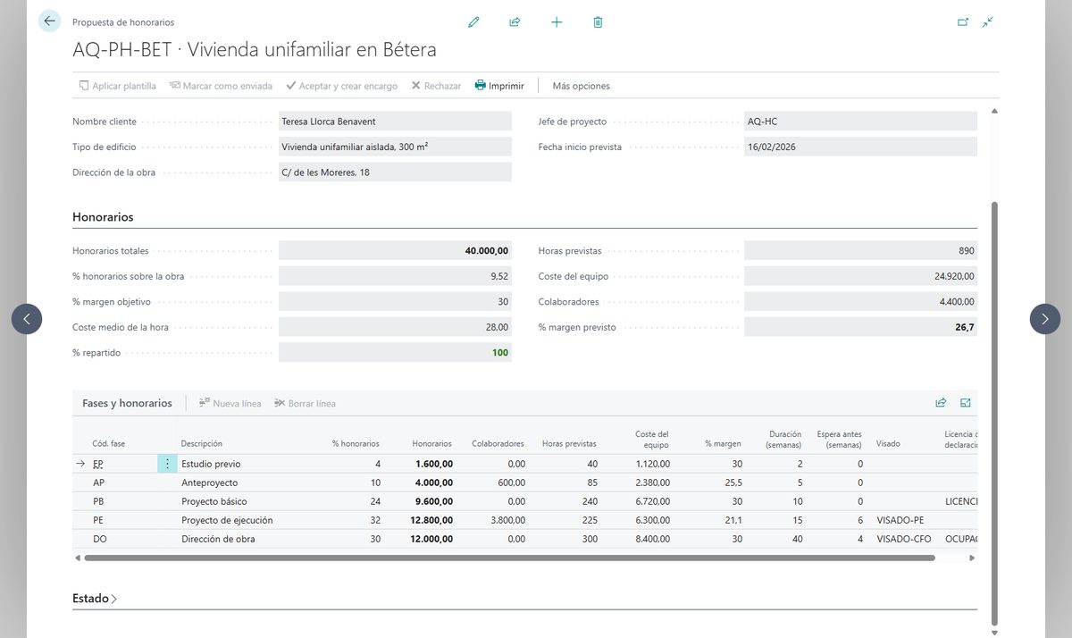This screenshot has width=1072, height=638.
Task: Open the Más opciones menu
Action: pyautogui.click(x=582, y=86)
